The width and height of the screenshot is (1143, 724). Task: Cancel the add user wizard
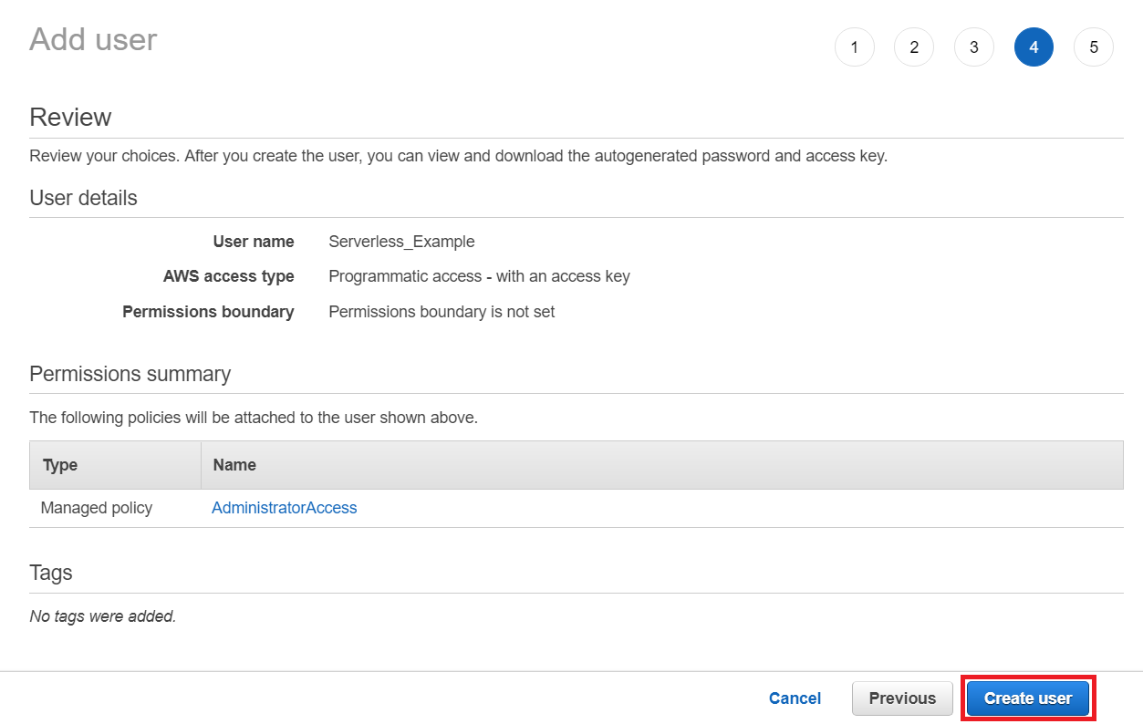pos(795,698)
